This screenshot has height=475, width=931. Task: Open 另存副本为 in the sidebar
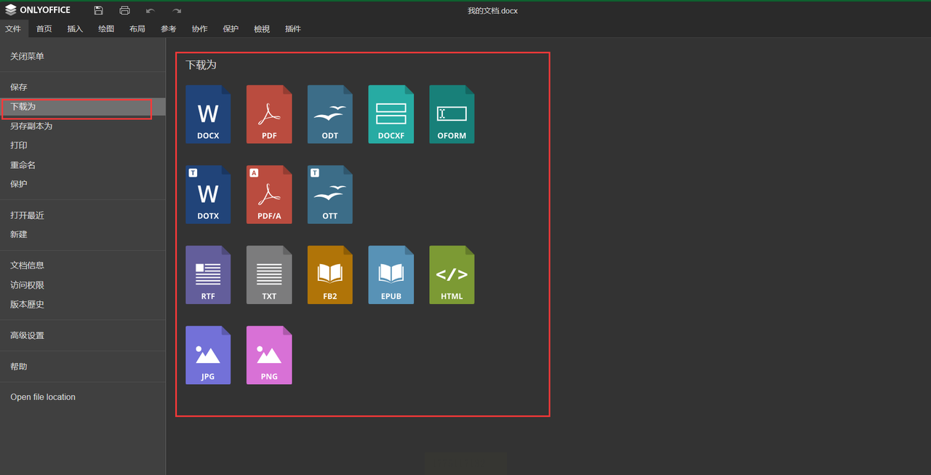[31, 126]
